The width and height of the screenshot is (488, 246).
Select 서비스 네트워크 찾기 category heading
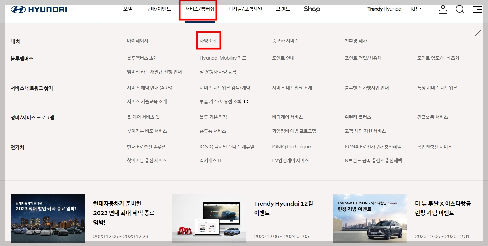point(32,88)
